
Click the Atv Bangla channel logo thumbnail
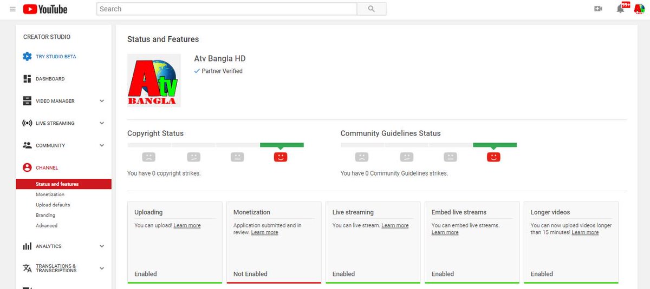154,80
